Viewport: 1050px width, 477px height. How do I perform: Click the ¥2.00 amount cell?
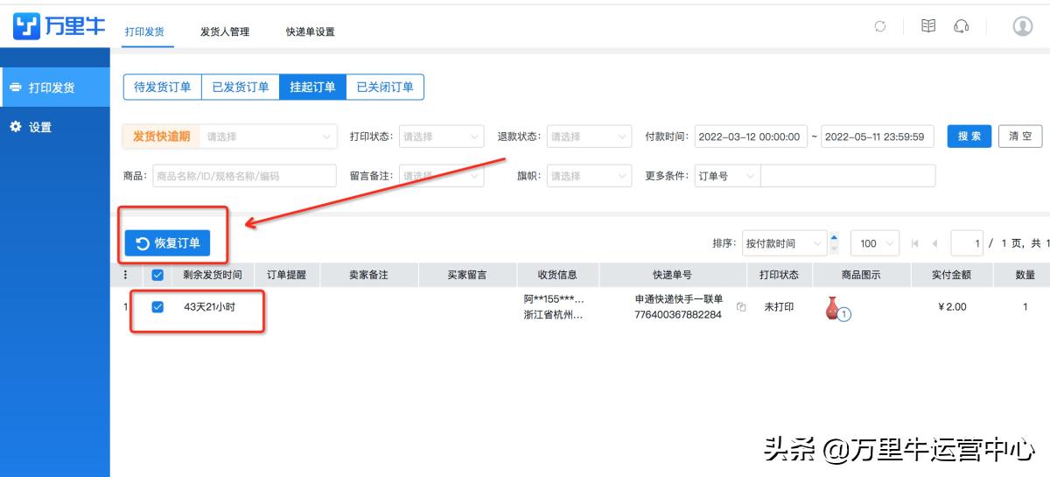click(952, 307)
